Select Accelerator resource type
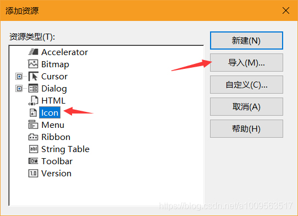The height and width of the screenshot is (216, 298). (65, 52)
